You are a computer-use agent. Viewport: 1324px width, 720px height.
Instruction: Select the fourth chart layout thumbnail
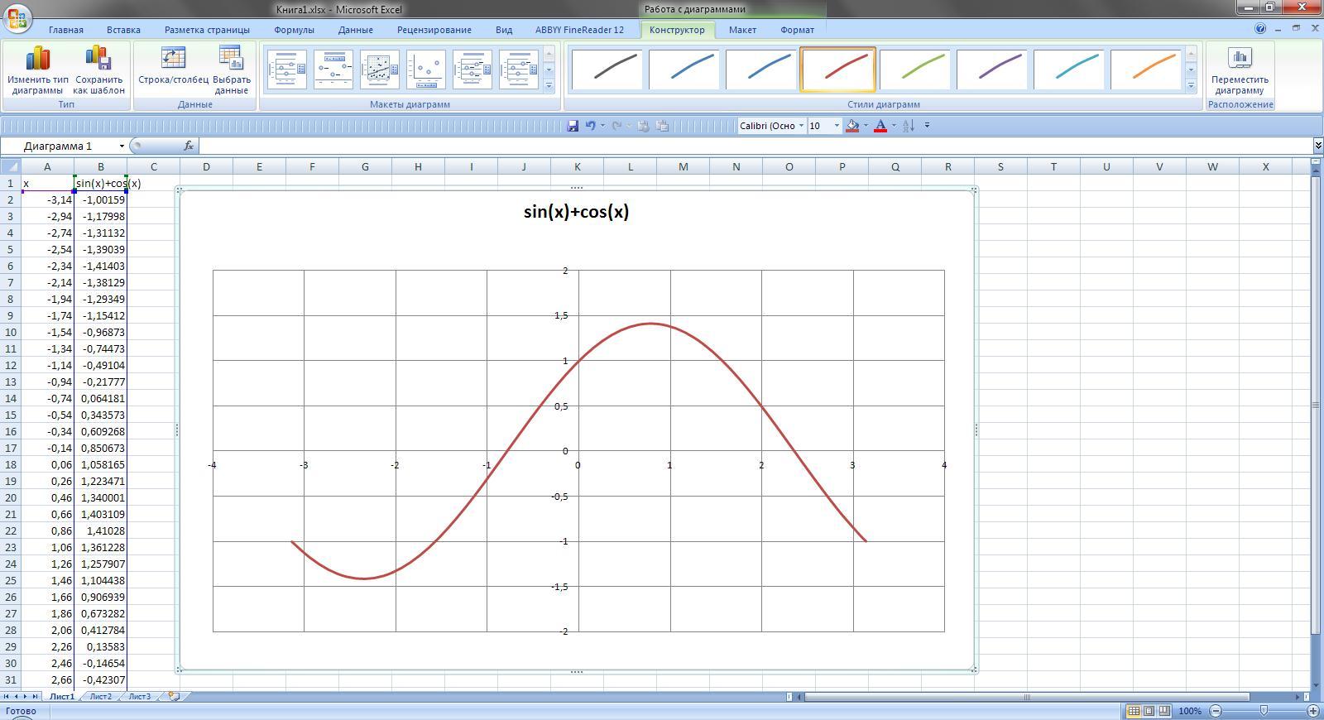(426, 70)
